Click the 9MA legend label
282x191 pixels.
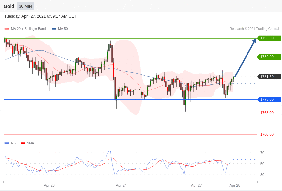[x=31, y=143]
